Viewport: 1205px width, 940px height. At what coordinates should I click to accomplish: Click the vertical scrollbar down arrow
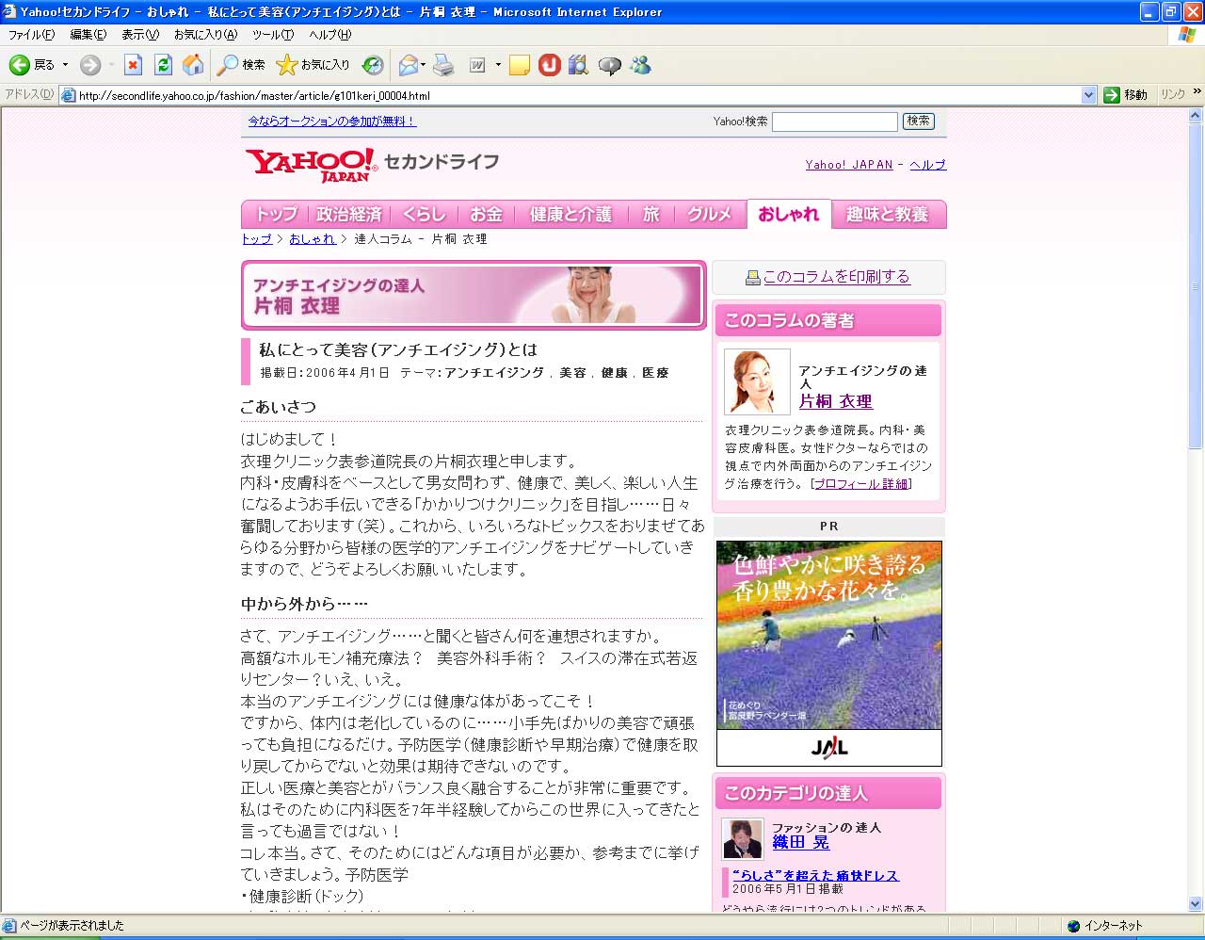(1197, 904)
